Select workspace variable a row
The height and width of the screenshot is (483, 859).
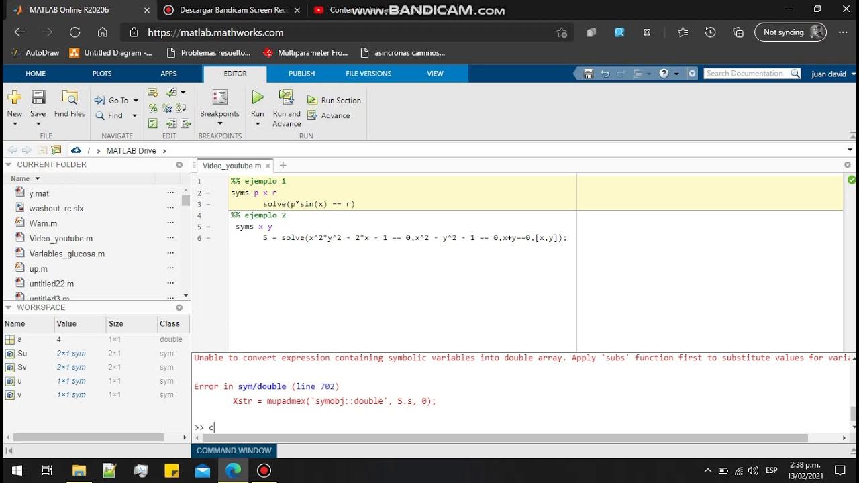[x=96, y=339]
